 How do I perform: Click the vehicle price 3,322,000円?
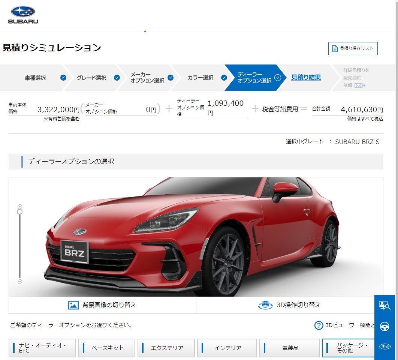click(58, 109)
